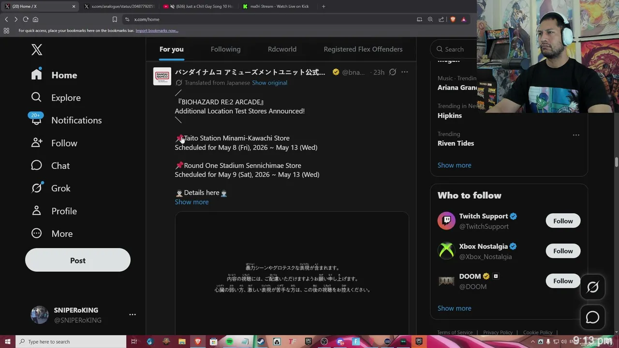The height and width of the screenshot is (348, 619).
Task: Click the zoom magnifier icon in address bar
Action: coord(430,19)
